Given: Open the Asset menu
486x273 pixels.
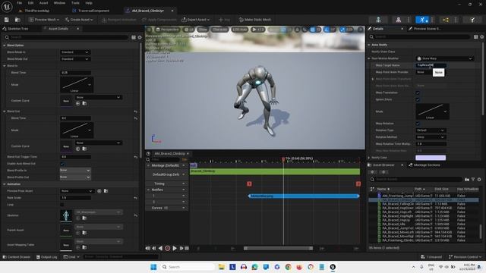Looking at the screenshot, I should pyautogui.click(x=43, y=3).
